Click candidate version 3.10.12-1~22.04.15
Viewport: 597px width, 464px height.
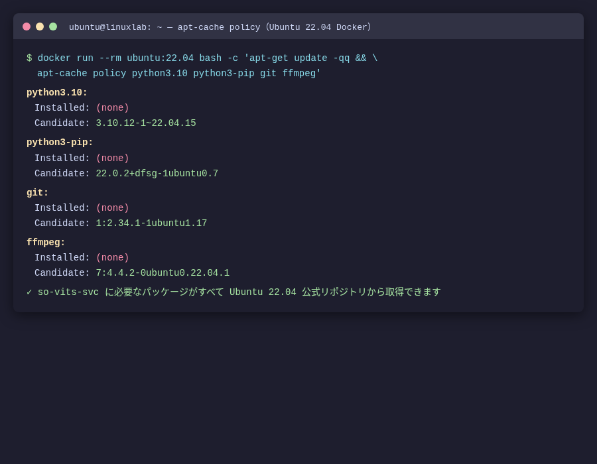point(146,123)
